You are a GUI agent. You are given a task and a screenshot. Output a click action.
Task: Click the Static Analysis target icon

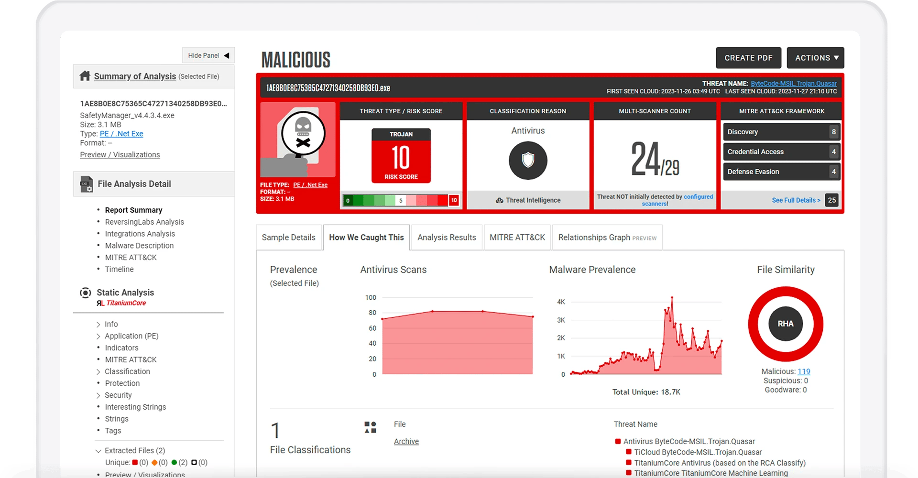pos(85,293)
